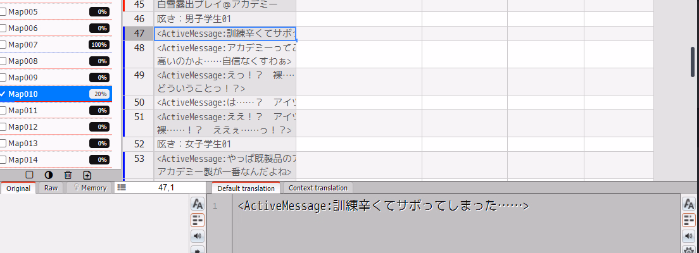Select the Map007 file name label

pos(23,45)
